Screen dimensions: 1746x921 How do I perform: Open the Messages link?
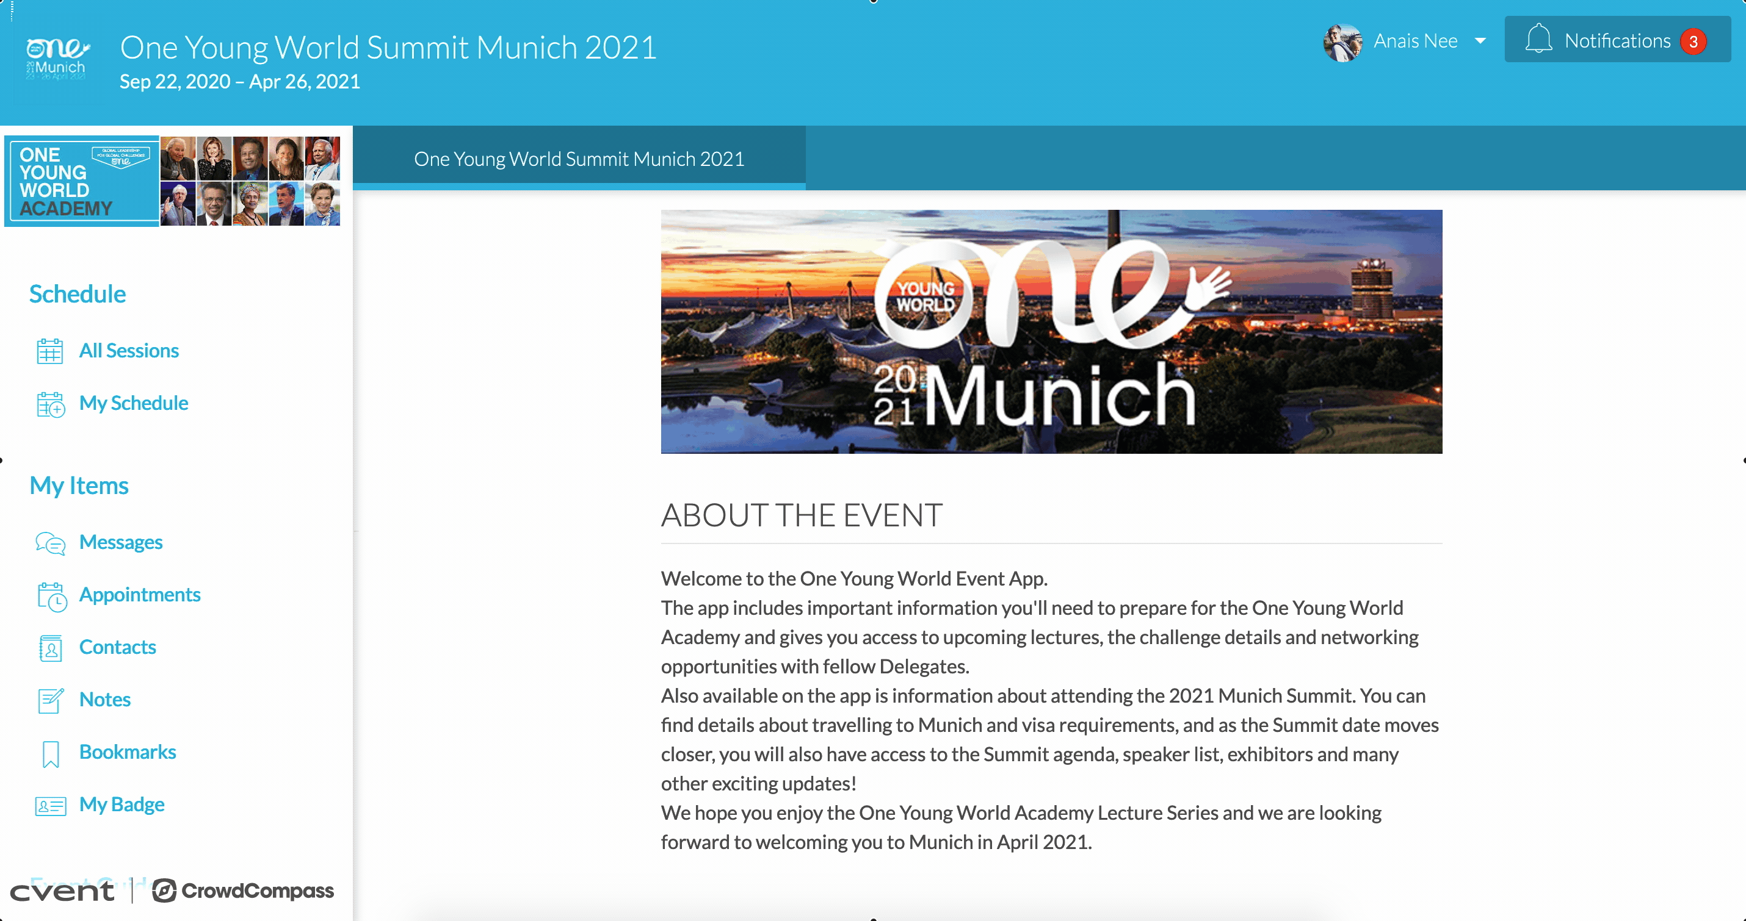(x=121, y=542)
